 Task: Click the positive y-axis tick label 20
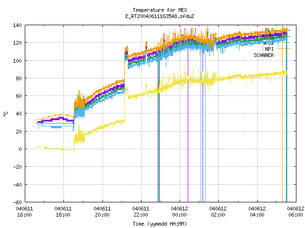click(19, 131)
